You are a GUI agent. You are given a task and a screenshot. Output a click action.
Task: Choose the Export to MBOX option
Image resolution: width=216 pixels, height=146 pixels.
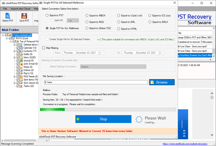(87, 16)
